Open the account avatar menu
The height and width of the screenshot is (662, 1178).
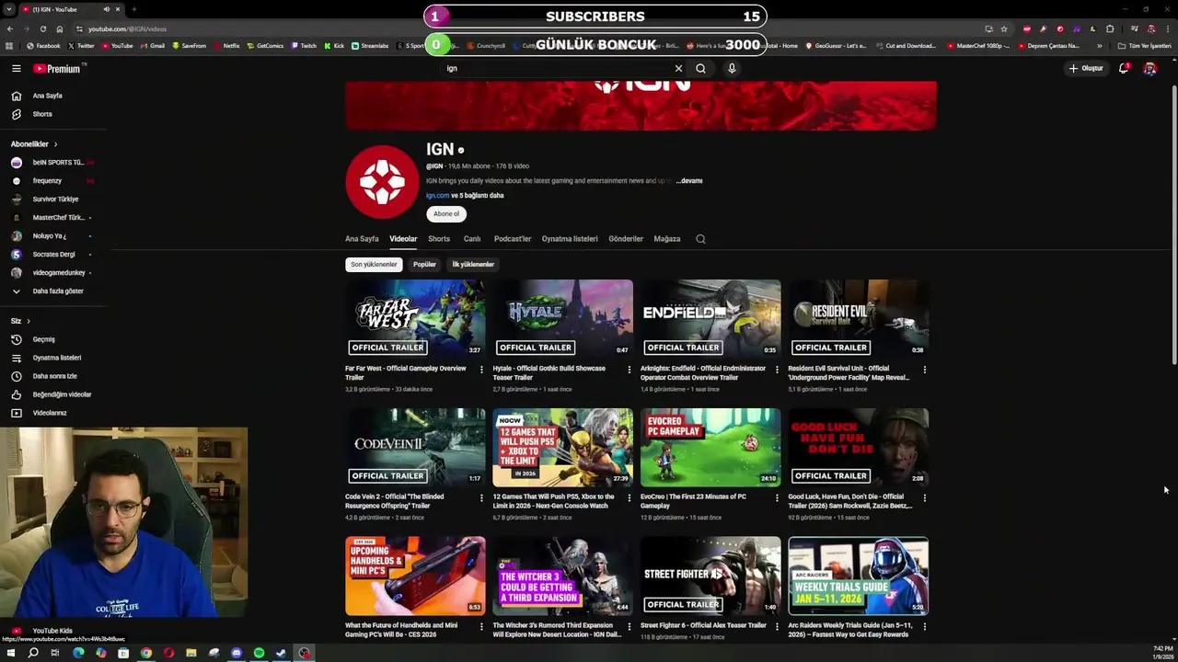(1149, 68)
